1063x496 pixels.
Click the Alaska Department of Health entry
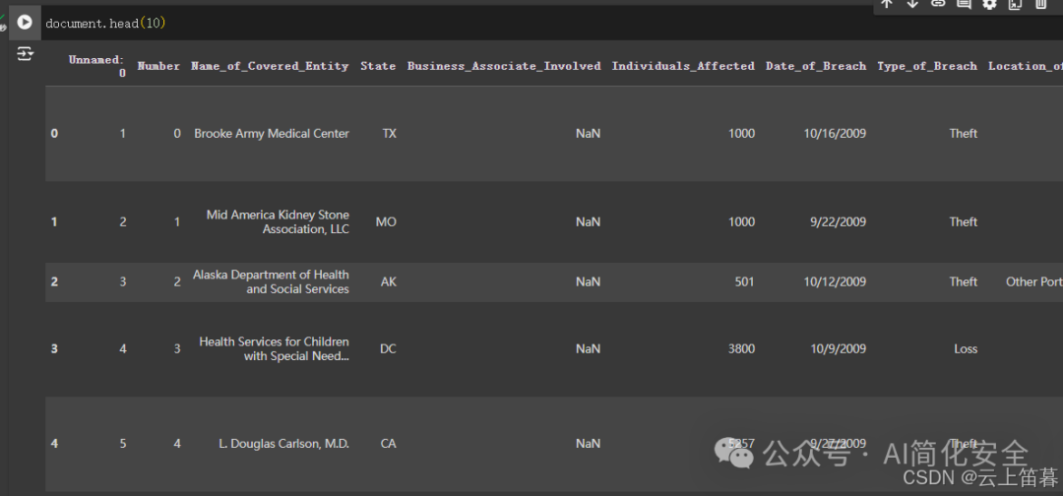tap(272, 281)
